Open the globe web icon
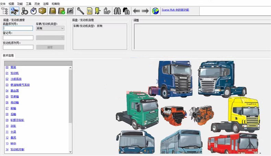Image resolution: width=271 pixels, height=156 pixels. pos(155,11)
